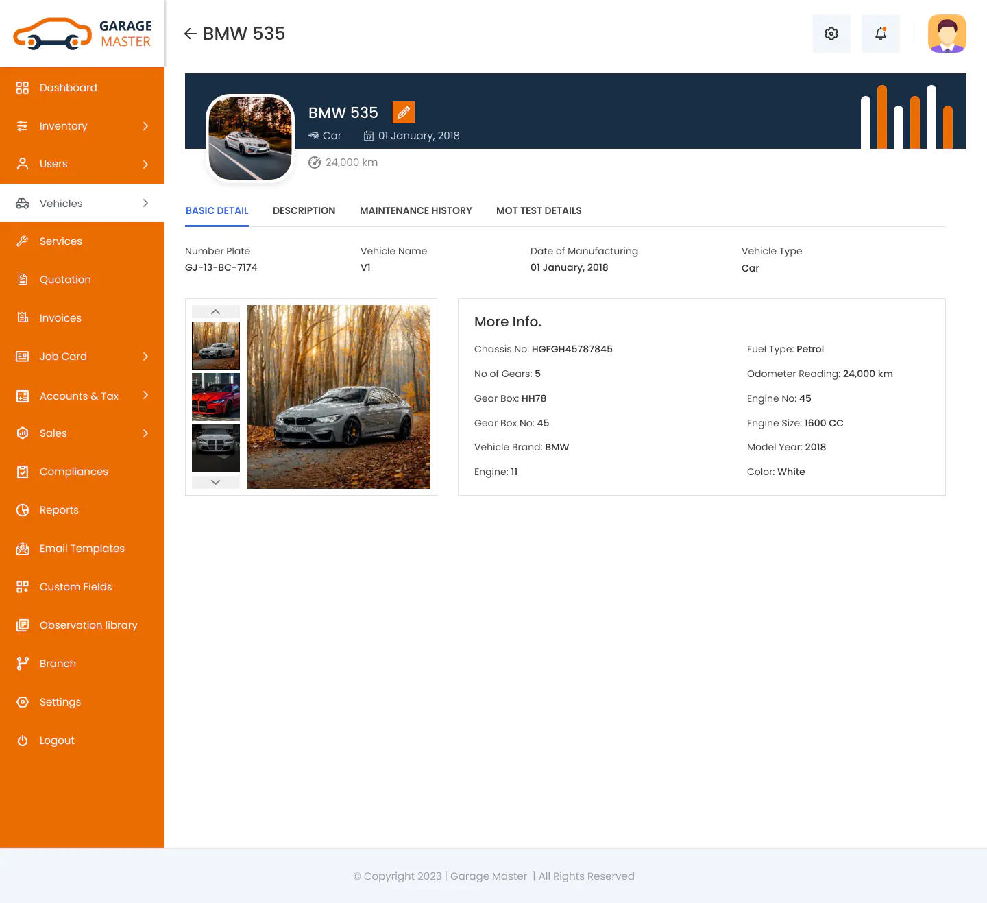Open the settings gear in header
The image size is (987, 903).
[x=831, y=34]
